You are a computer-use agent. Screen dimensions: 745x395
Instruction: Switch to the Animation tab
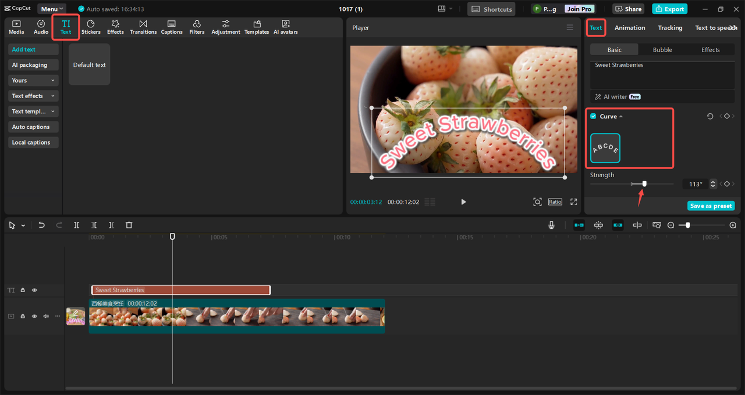tap(630, 28)
